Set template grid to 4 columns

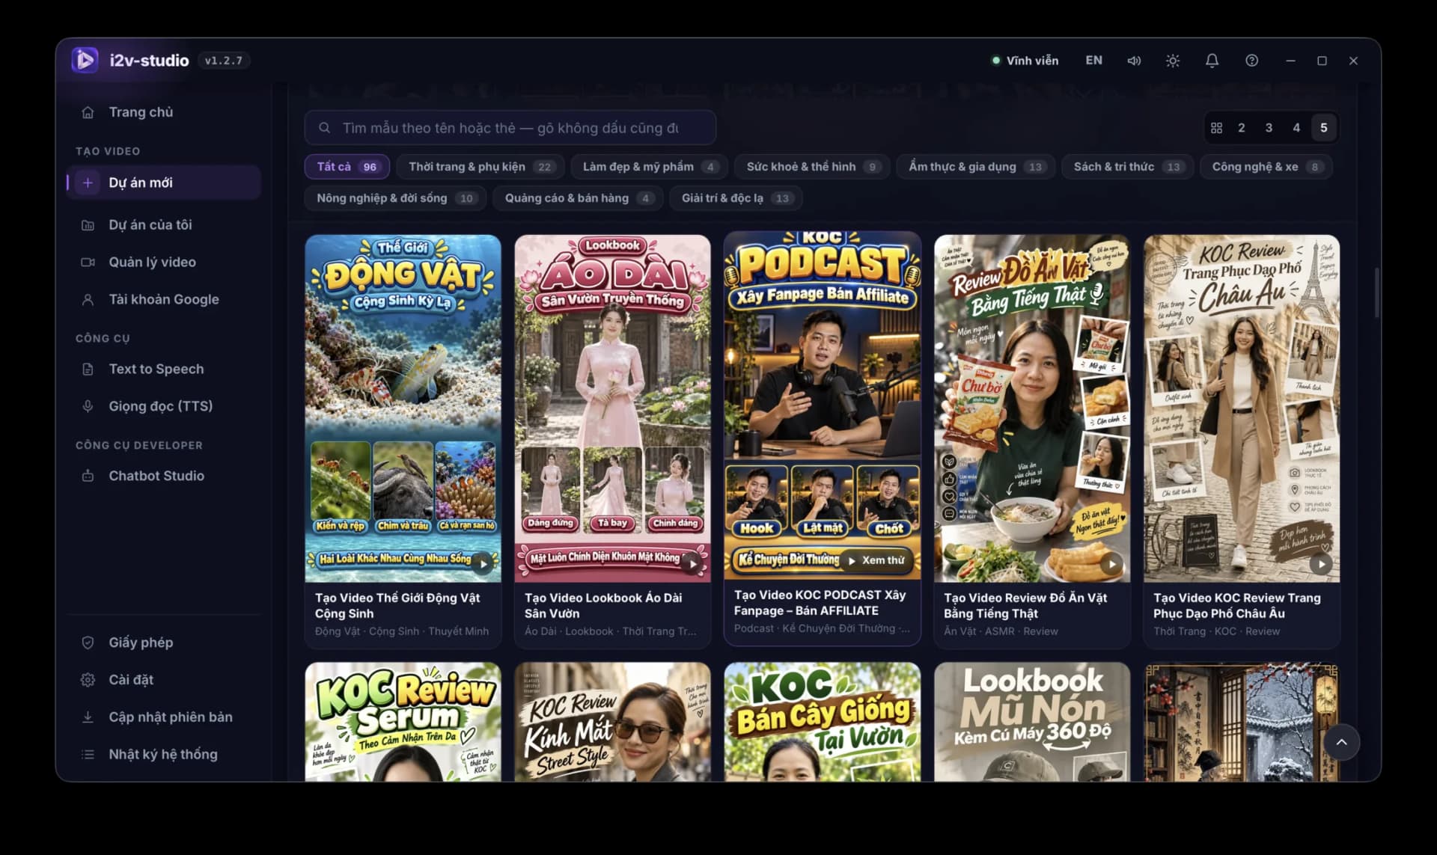(x=1296, y=128)
